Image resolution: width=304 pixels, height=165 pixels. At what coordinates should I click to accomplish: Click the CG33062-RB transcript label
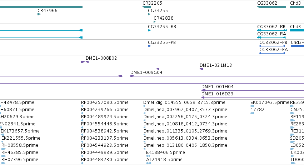271,27
